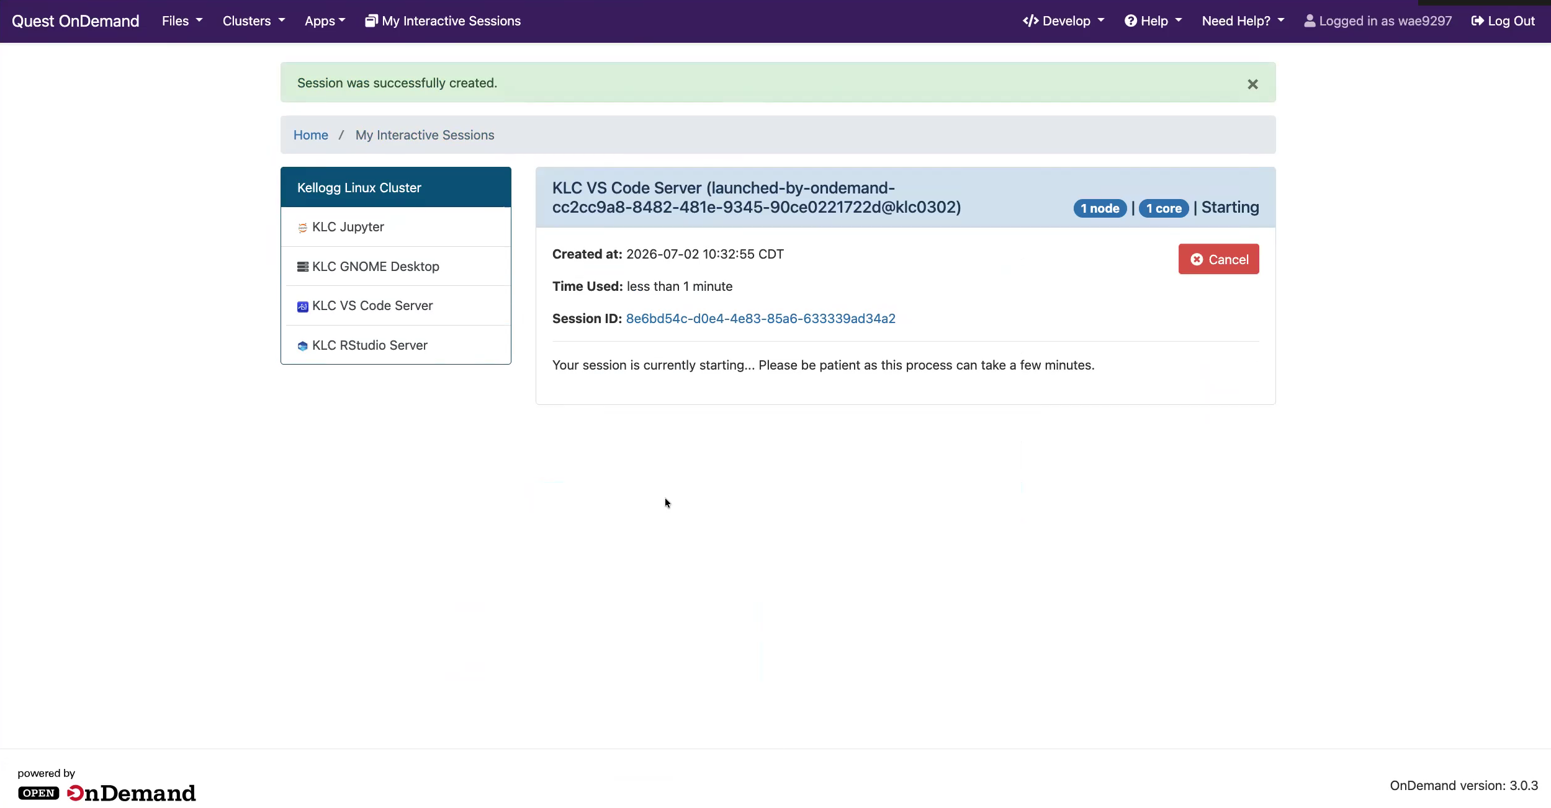Follow the Home breadcrumb link
This screenshot has height=808, width=1551.
311,135
